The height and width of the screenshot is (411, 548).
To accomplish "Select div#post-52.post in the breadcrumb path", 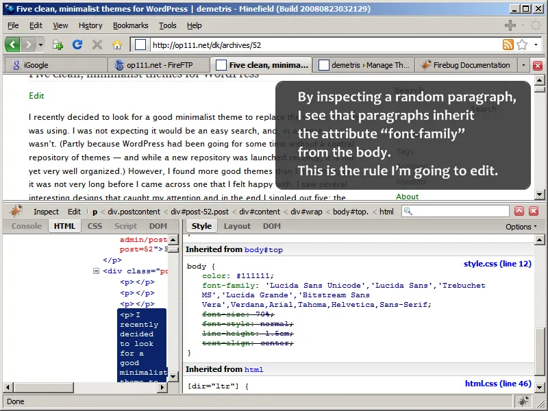I will pyautogui.click(x=199, y=212).
